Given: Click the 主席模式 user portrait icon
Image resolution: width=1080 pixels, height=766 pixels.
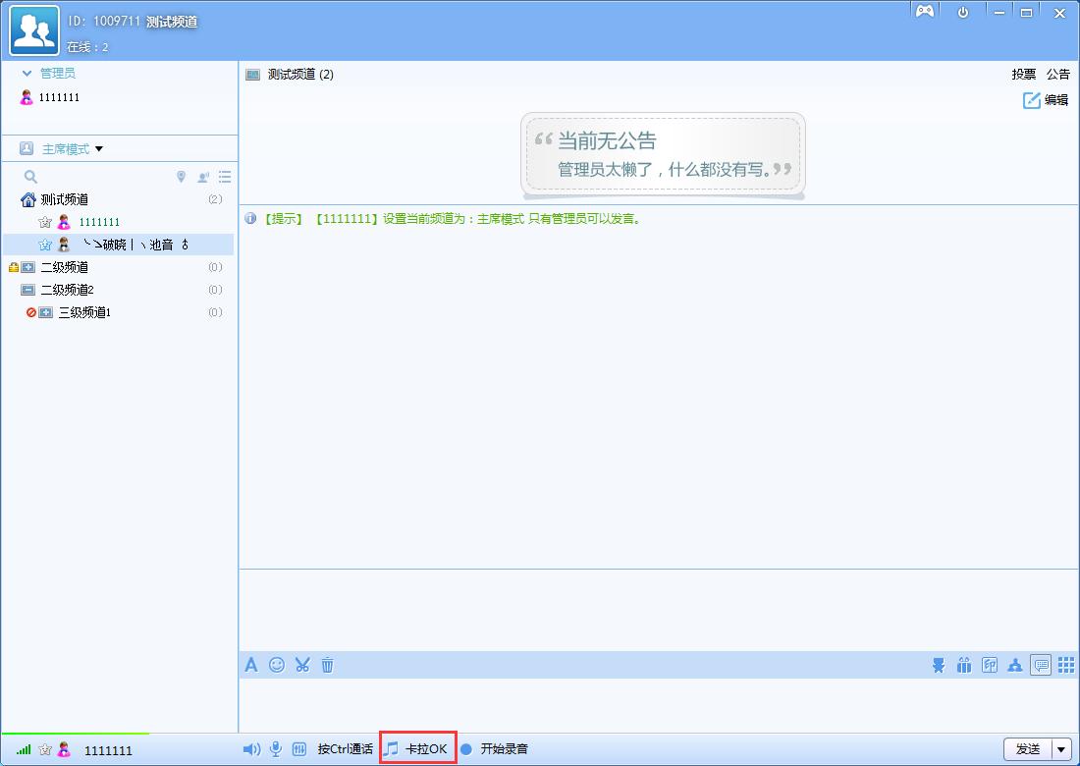Looking at the screenshot, I should [x=27, y=148].
